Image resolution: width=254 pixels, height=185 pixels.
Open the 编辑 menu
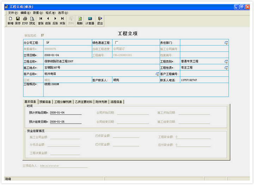coord(25,13)
